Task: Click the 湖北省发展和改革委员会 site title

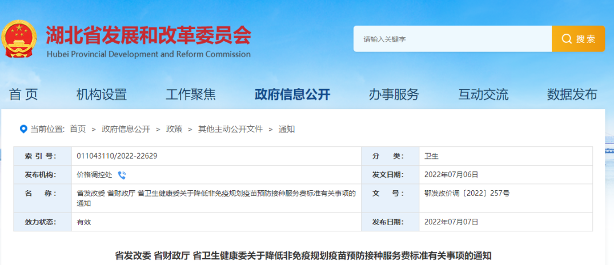Action: click(x=148, y=36)
